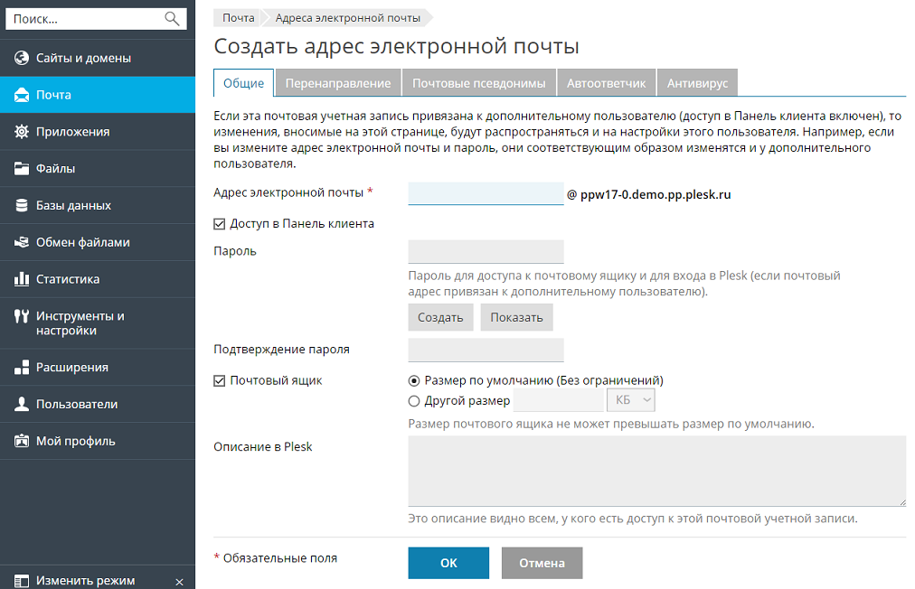The image size is (915, 589).
Task: Click the bar chart icon for Статистика
Action: point(22,280)
